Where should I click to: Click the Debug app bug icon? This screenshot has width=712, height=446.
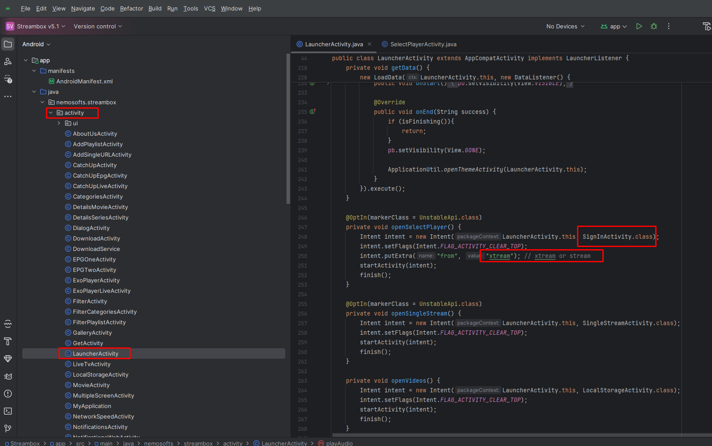[x=654, y=26]
